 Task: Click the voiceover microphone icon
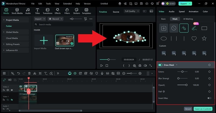tap(102, 73)
